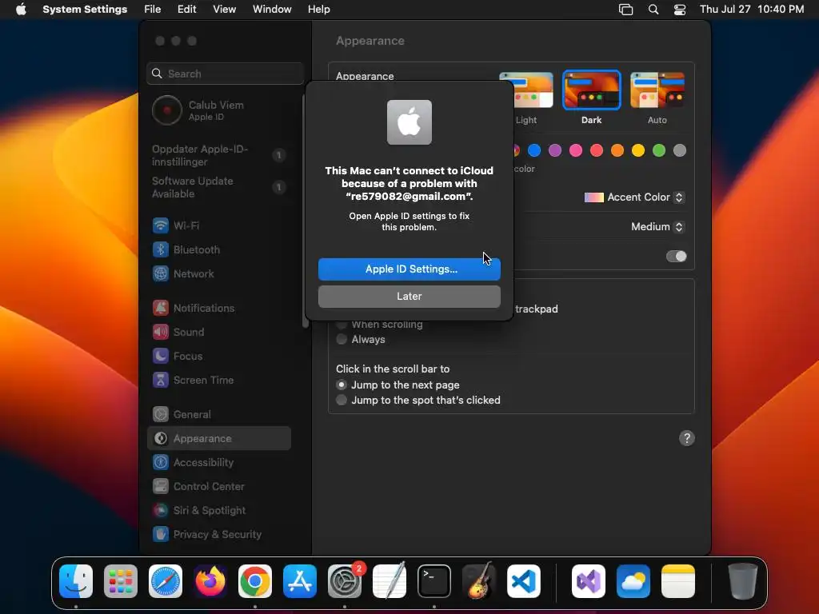Image resolution: width=819 pixels, height=614 pixels.
Task: Open the File menu
Action: coord(153,10)
